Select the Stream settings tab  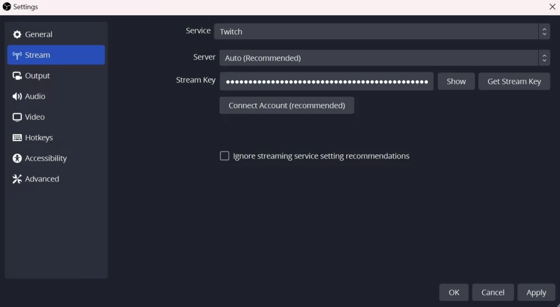pyautogui.click(x=56, y=55)
